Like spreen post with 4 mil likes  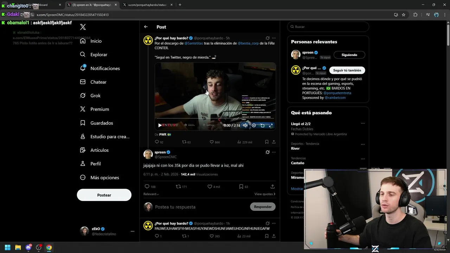[214, 187]
